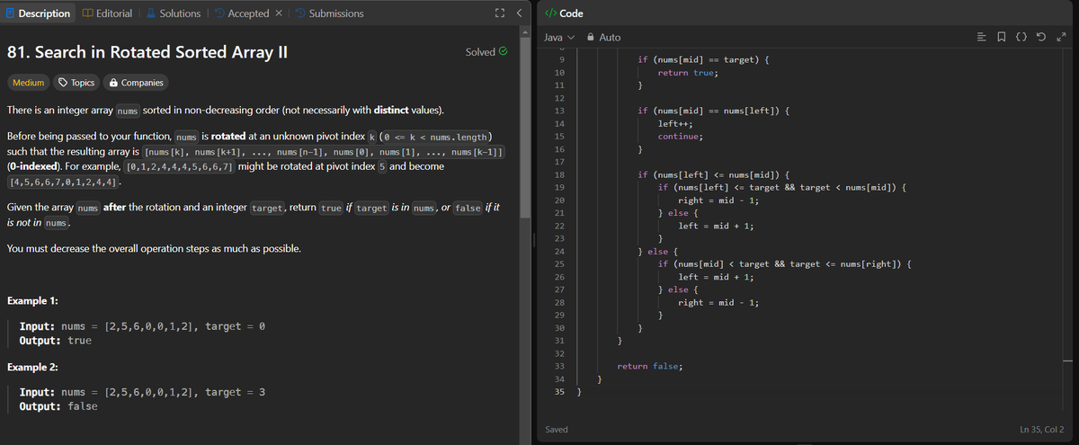The height and width of the screenshot is (445, 1079).
Task: Select the Accepted tab
Action: pos(241,13)
